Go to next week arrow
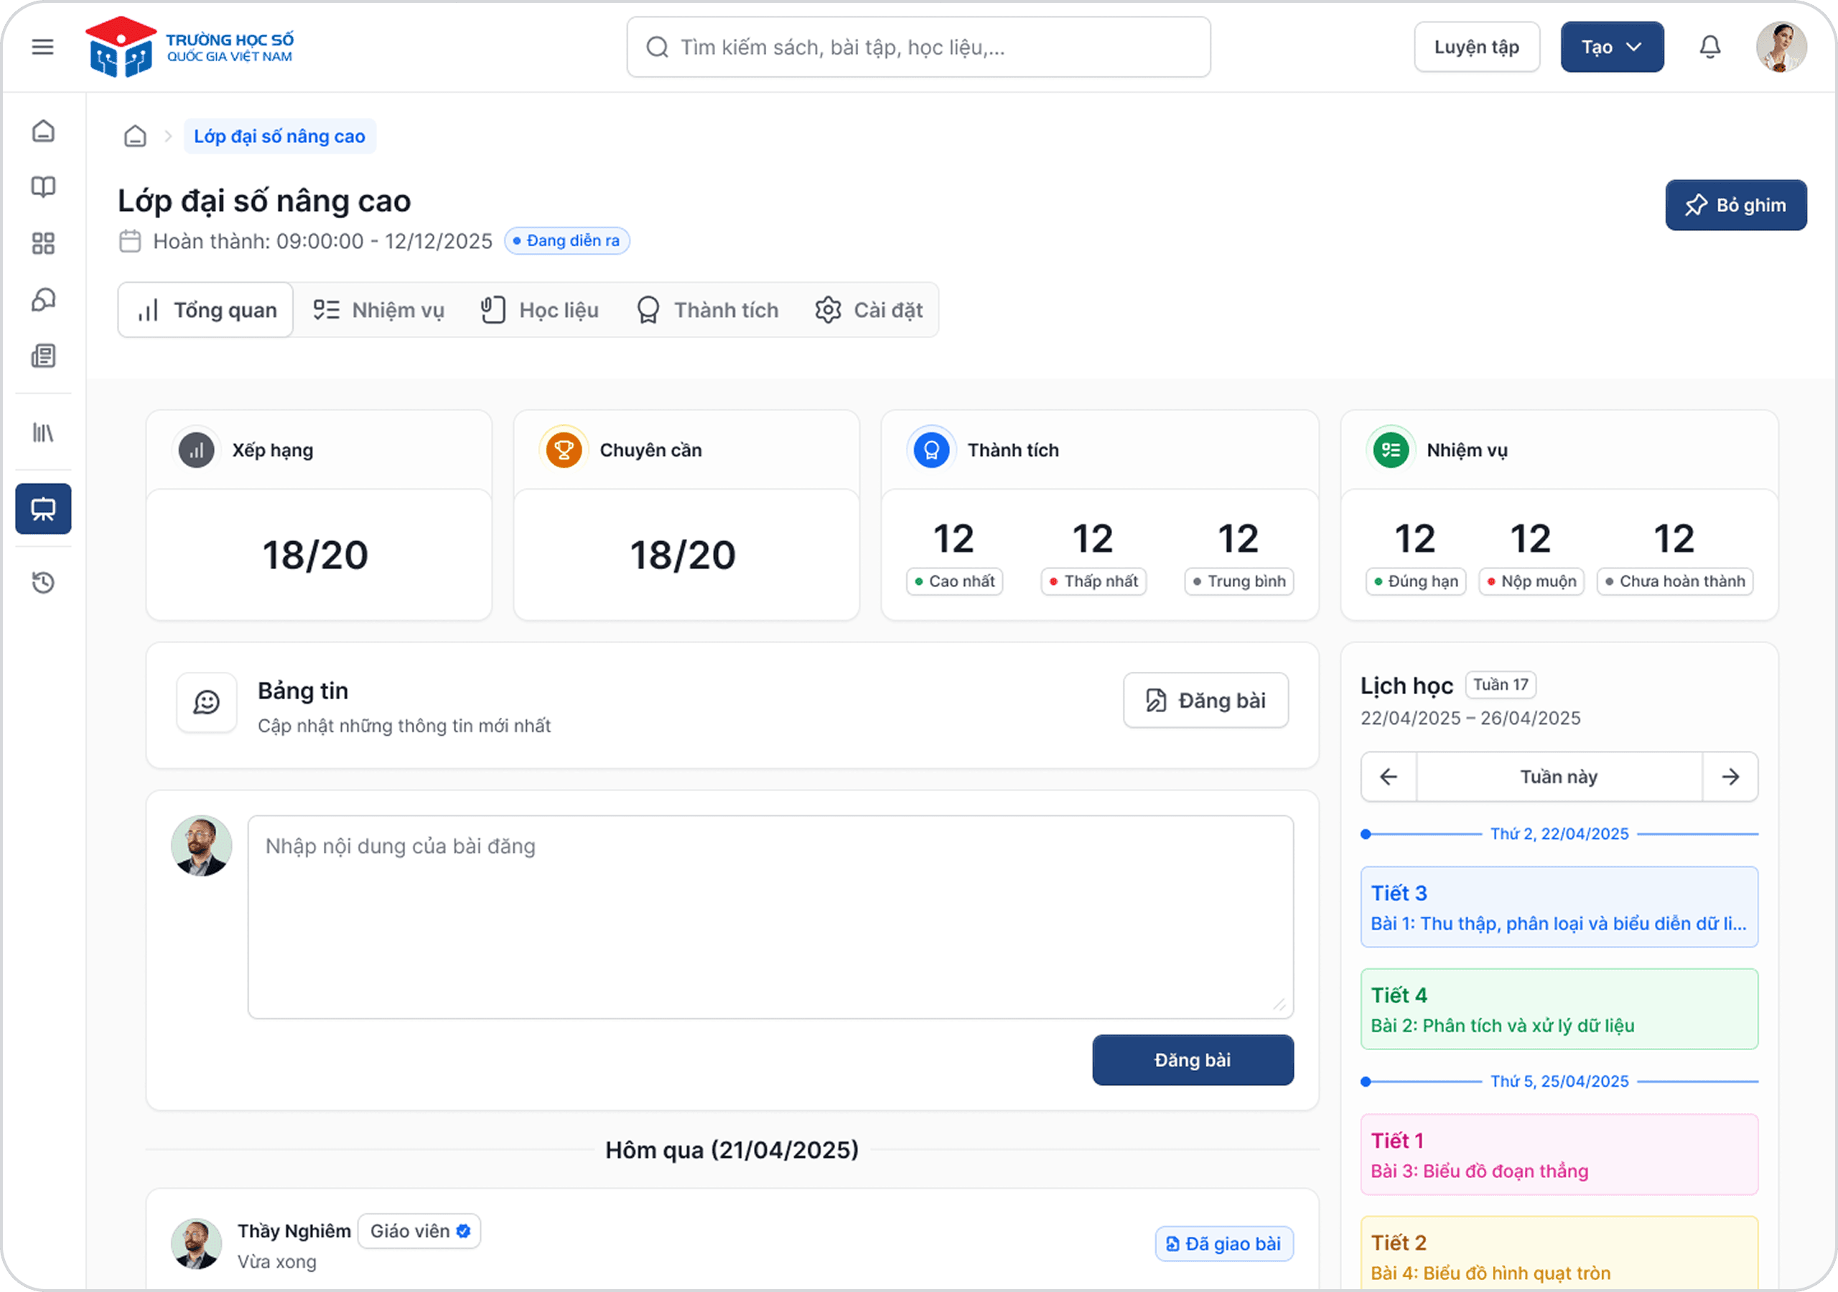Screen dimensions: 1838x1292 (1730, 777)
